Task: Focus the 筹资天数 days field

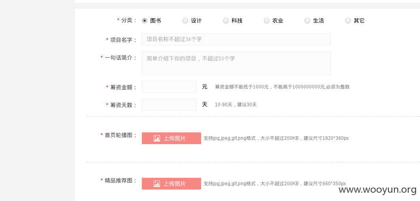Action: tap(169, 105)
